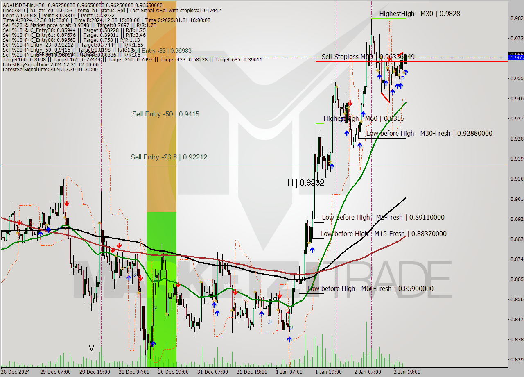This screenshot has height=377, width=524.
Task: Click the '31 Dec 07:00' time label
Action: tap(212, 372)
